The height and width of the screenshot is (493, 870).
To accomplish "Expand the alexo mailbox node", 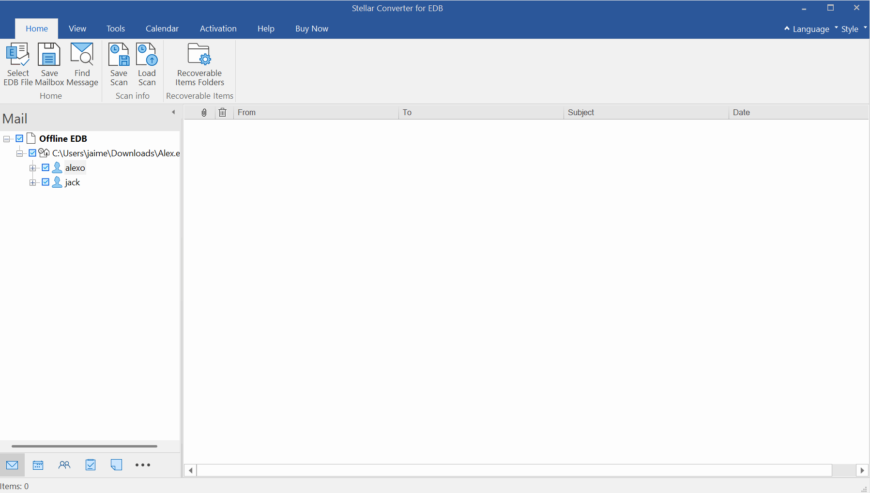I will click(32, 168).
